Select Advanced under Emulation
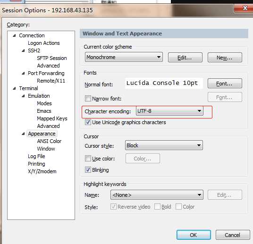The height and width of the screenshot is (244, 253). pos(48,126)
